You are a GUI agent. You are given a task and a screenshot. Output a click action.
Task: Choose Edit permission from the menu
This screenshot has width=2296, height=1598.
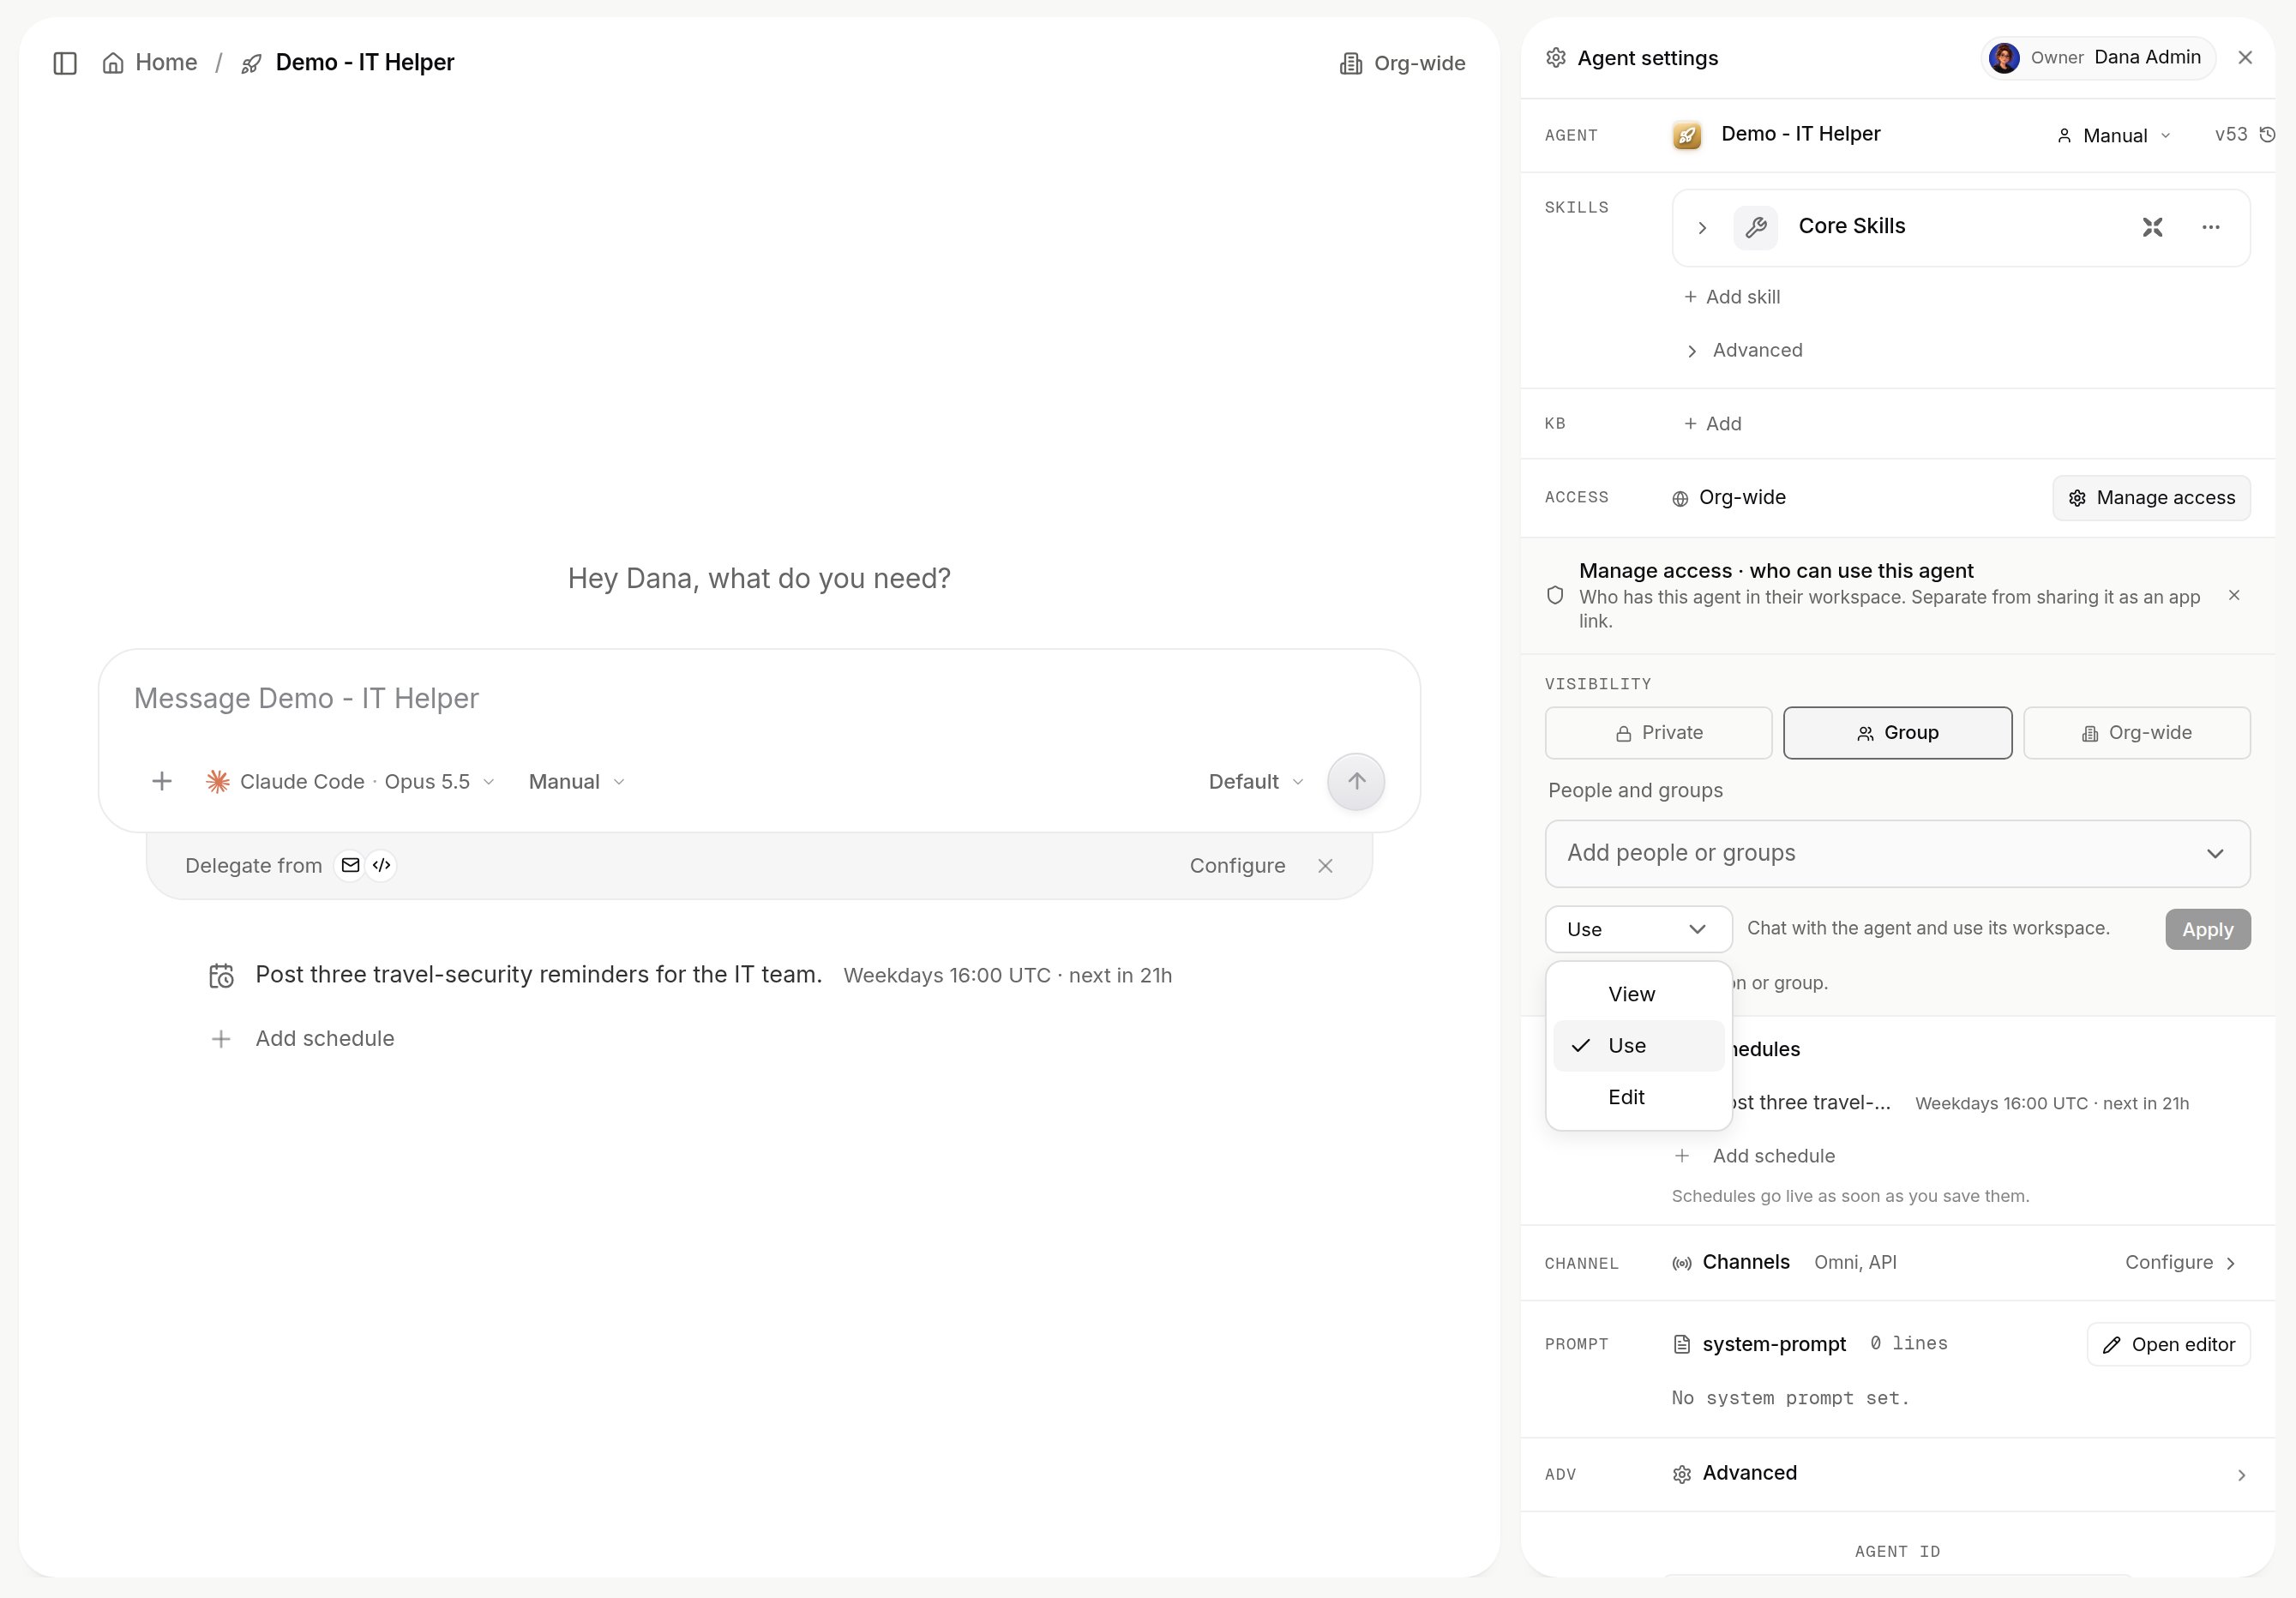click(1638, 1098)
